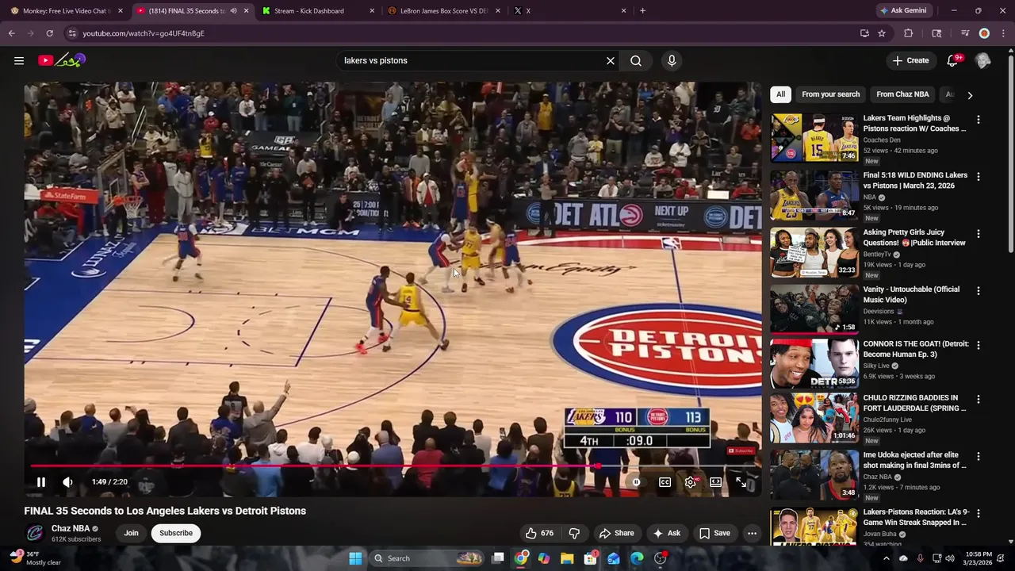1015x571 pixels.
Task: Open Chaz NBA channel avatar
Action: point(35,533)
